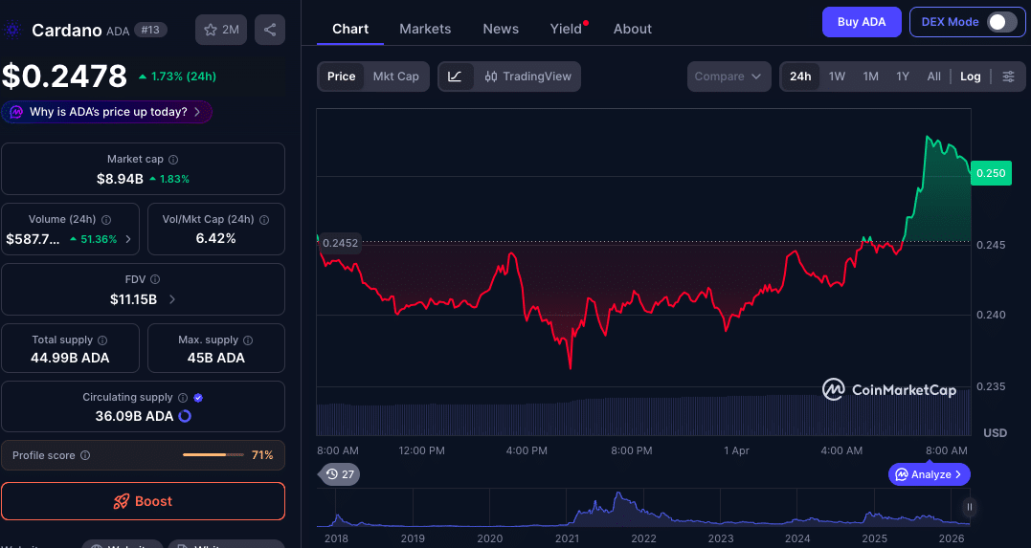
Task: Click the $0.2478 price value
Action: tap(64, 77)
